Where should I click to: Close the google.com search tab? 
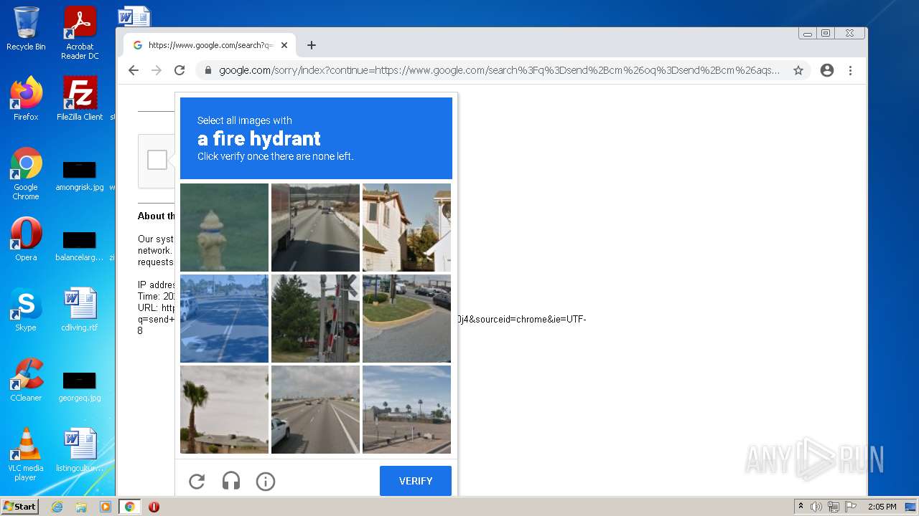coord(284,45)
